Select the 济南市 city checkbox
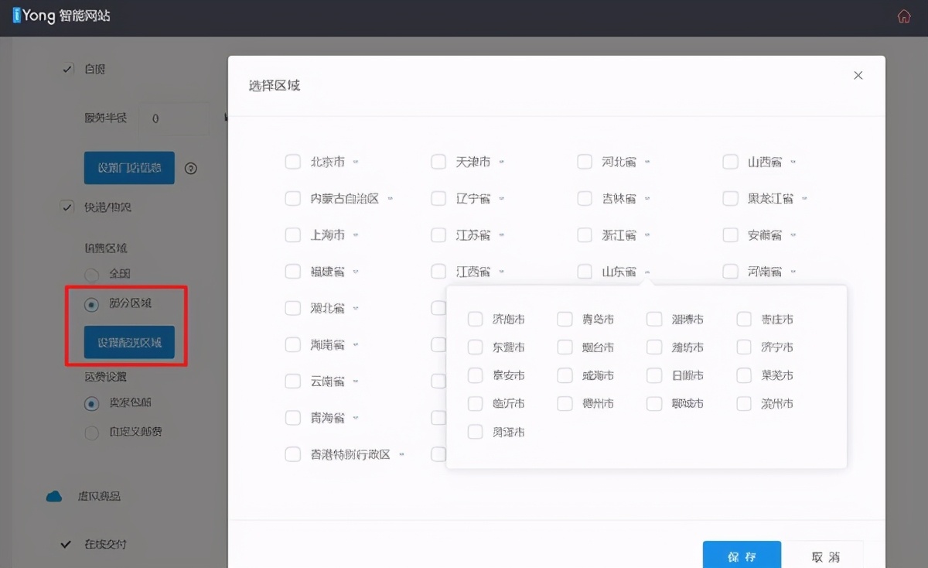This screenshot has width=928, height=568. 475,318
